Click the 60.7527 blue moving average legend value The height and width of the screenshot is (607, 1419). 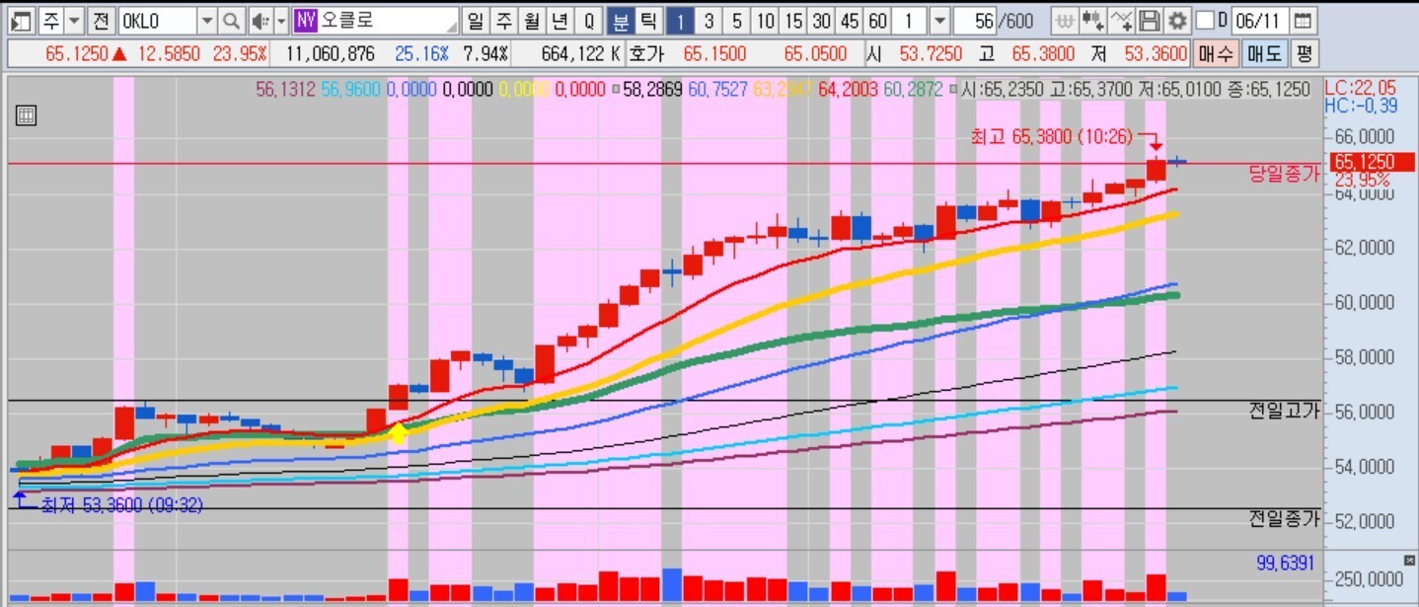coord(717,90)
